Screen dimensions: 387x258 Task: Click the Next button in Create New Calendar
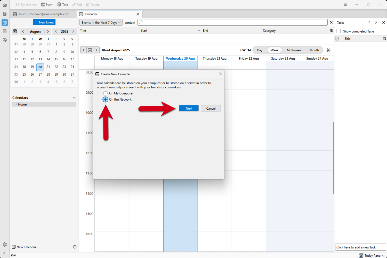(189, 108)
